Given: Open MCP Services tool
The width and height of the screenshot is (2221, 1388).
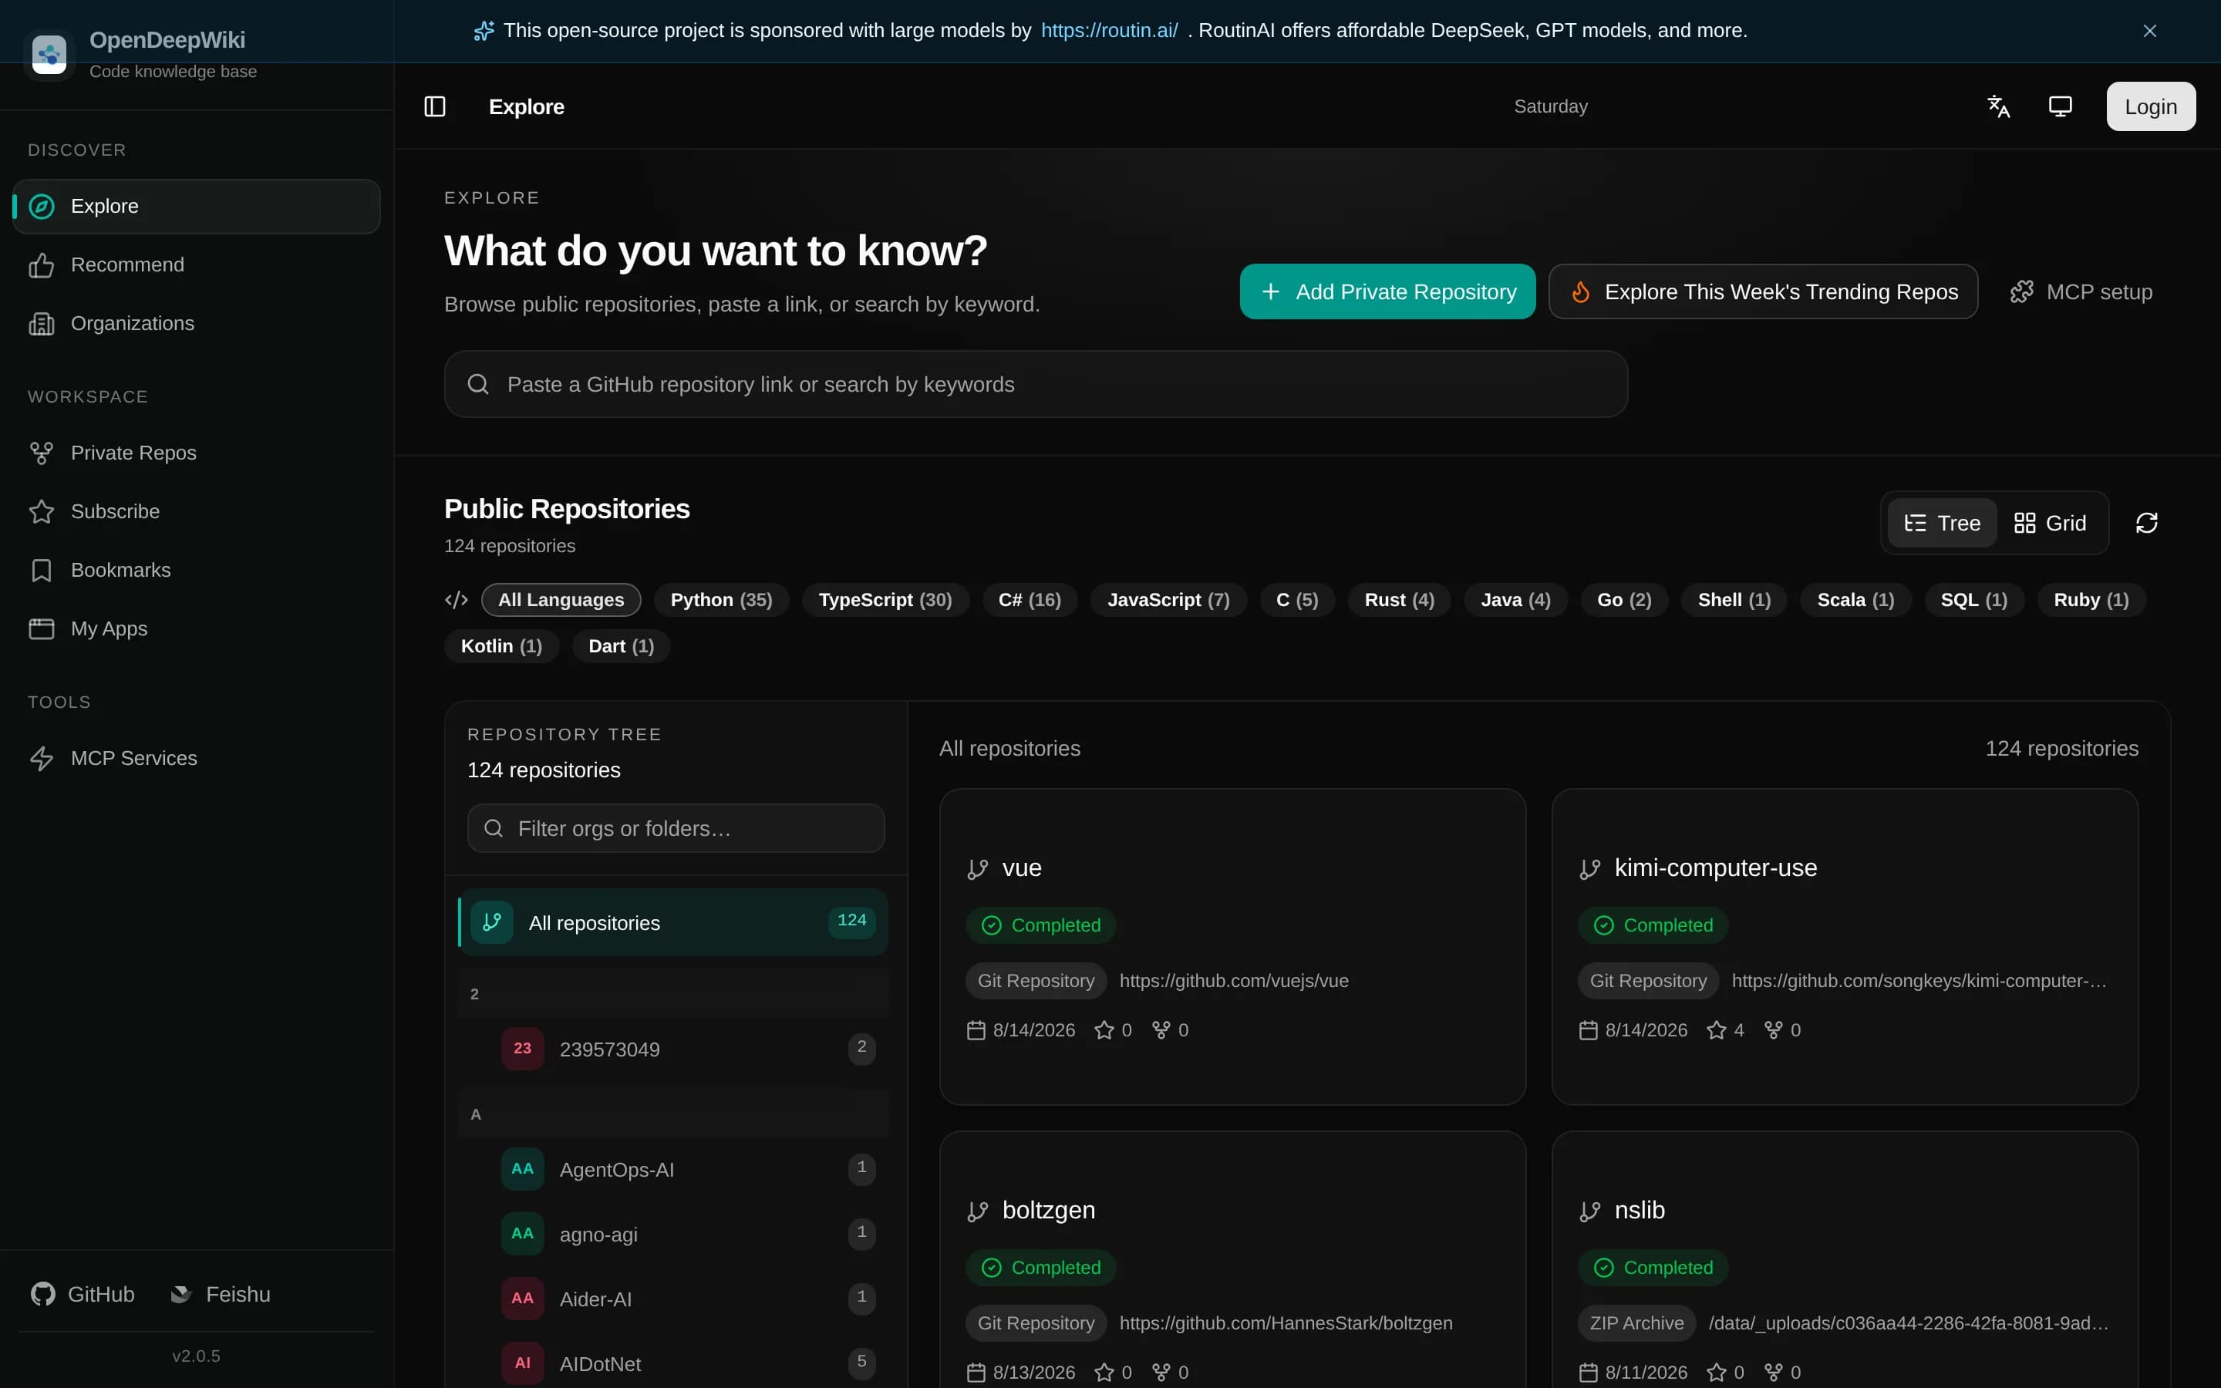Looking at the screenshot, I should coord(197,758).
